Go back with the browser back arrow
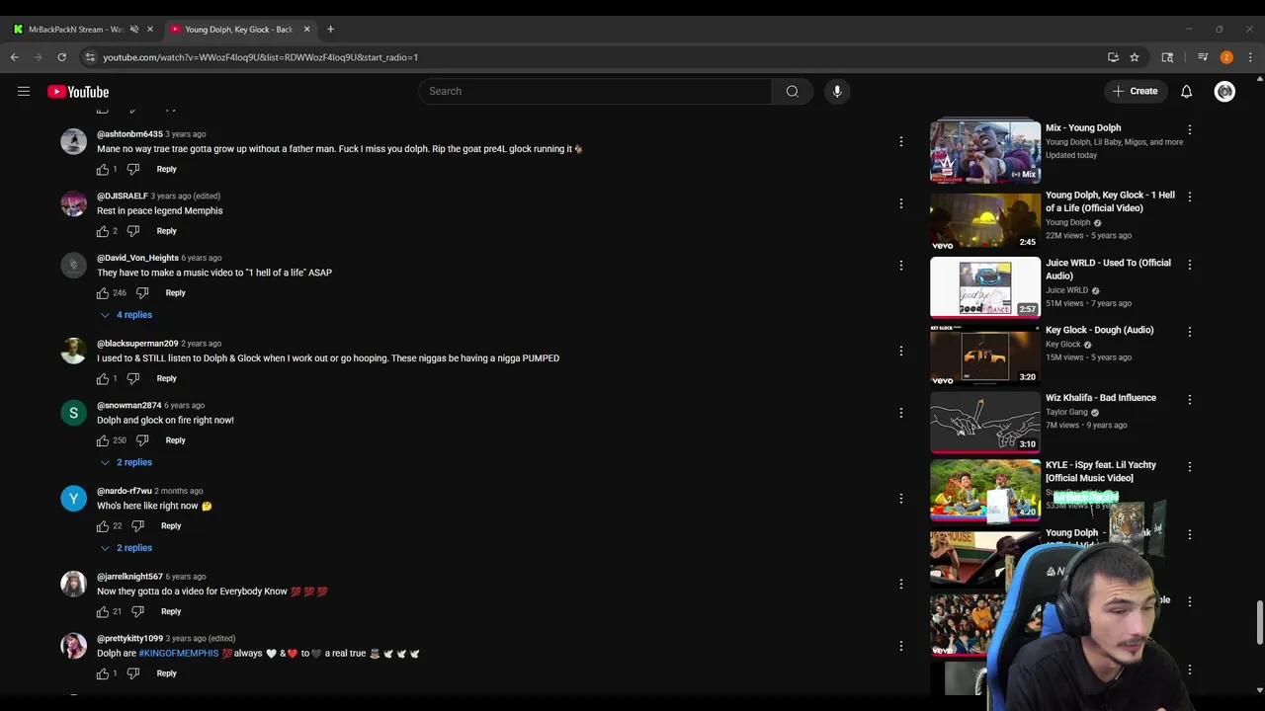The width and height of the screenshot is (1265, 711). 15,57
